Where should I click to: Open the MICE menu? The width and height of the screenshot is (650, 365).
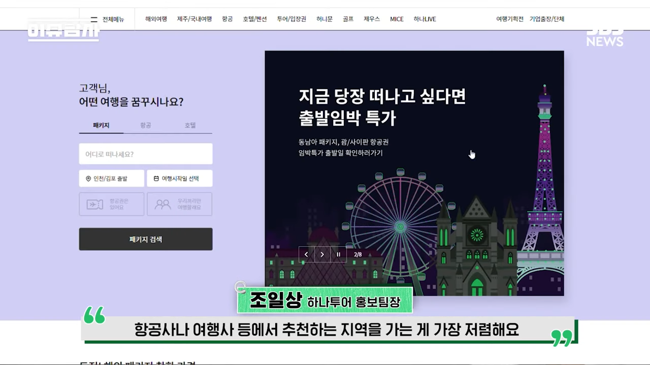point(397,19)
